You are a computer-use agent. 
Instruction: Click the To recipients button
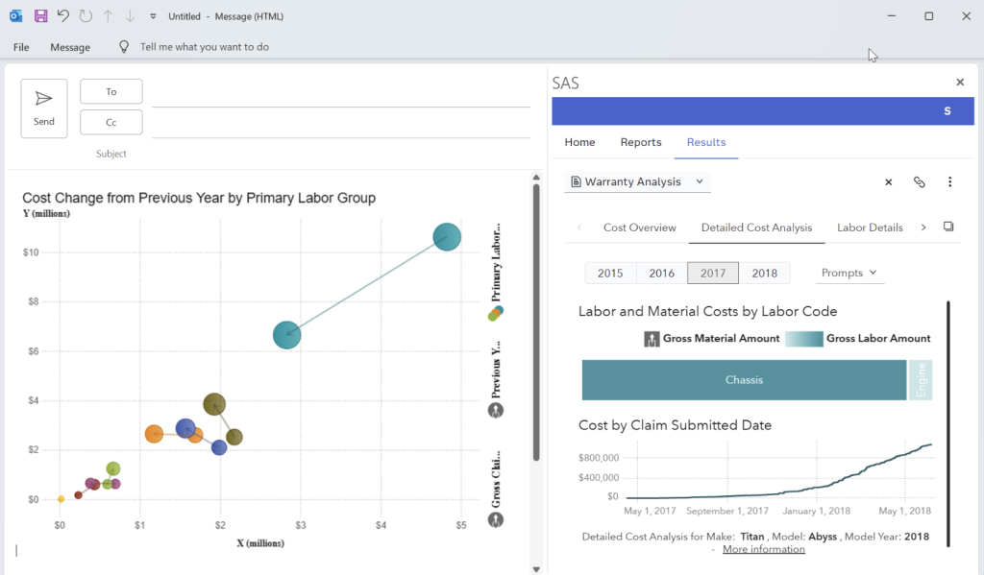(x=111, y=92)
